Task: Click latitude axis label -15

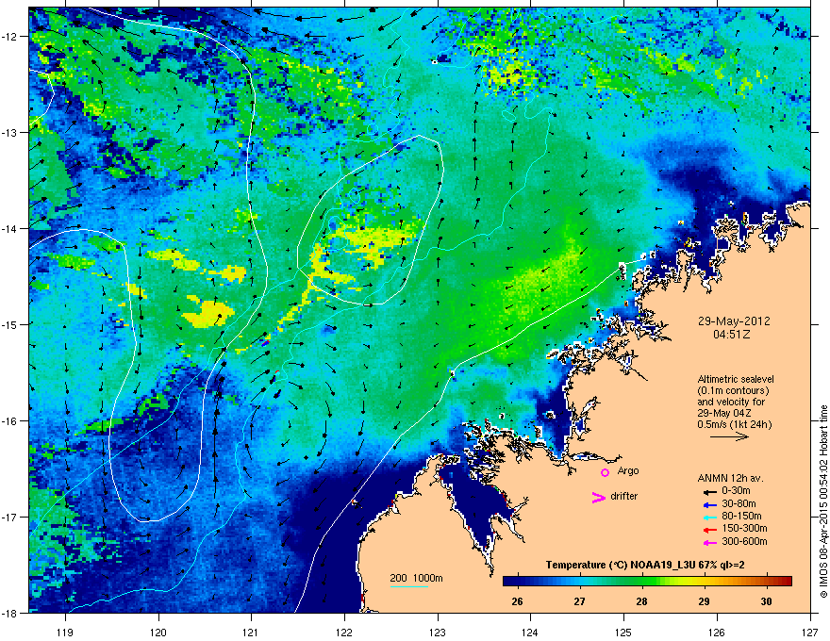Action: click(x=10, y=324)
